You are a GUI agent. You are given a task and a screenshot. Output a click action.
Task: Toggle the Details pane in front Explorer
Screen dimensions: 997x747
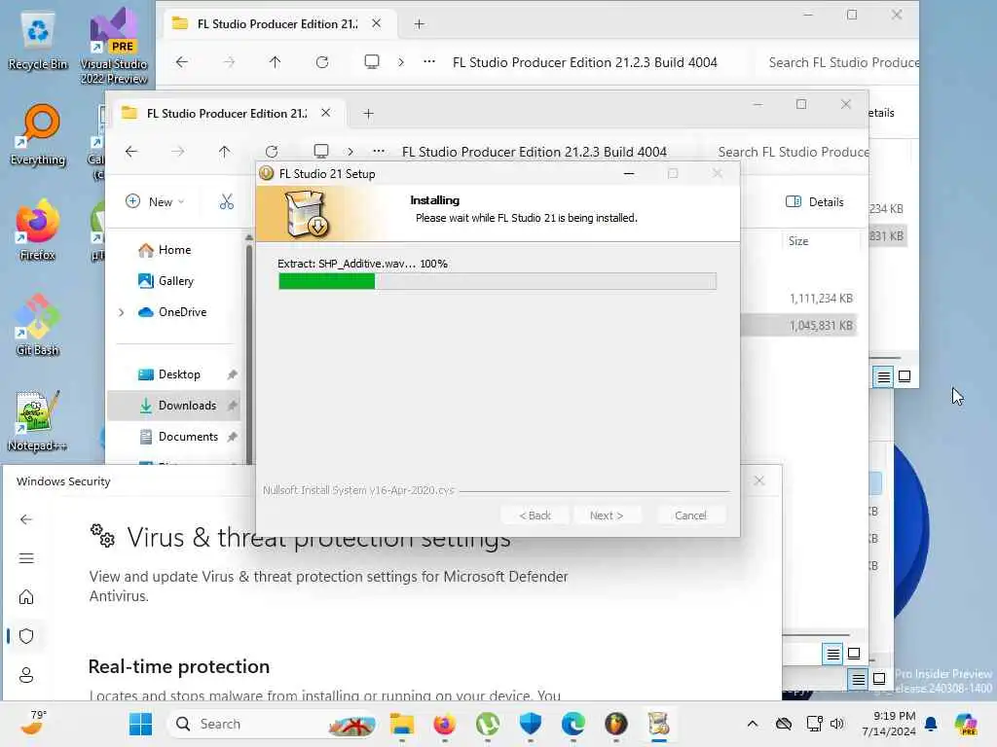click(815, 202)
